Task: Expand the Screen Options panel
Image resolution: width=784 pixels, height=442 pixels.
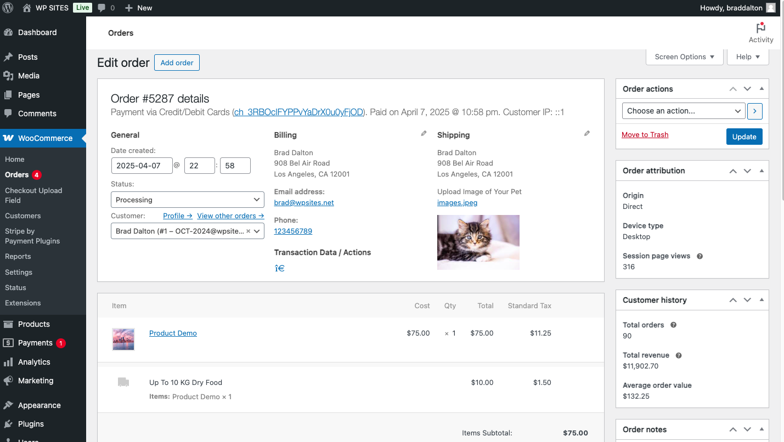Action: pyautogui.click(x=684, y=56)
